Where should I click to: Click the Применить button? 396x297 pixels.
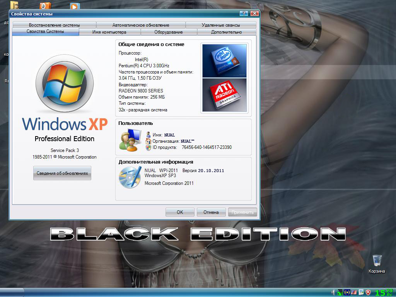click(x=242, y=212)
